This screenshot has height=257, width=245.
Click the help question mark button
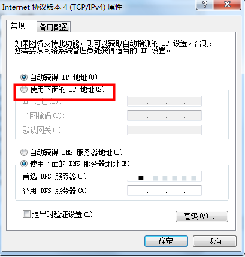click(204, 4)
